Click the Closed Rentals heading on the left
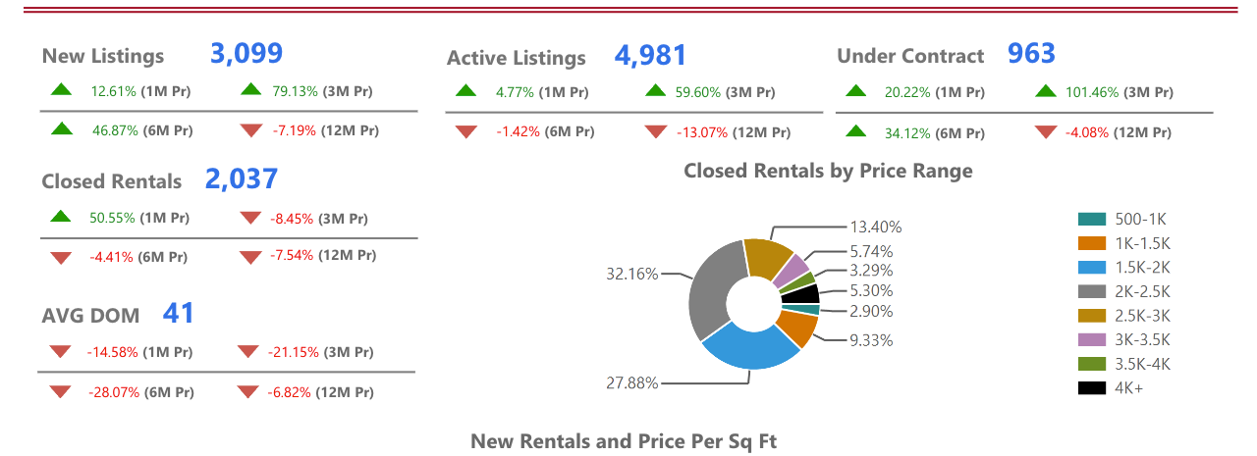The width and height of the screenshot is (1257, 456). tap(111, 181)
